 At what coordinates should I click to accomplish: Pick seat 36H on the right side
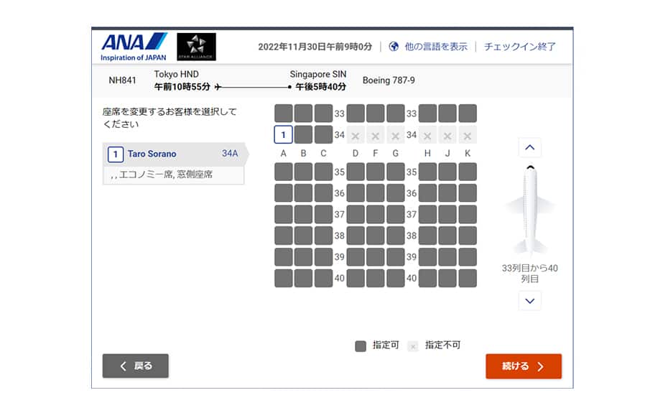[x=427, y=193]
